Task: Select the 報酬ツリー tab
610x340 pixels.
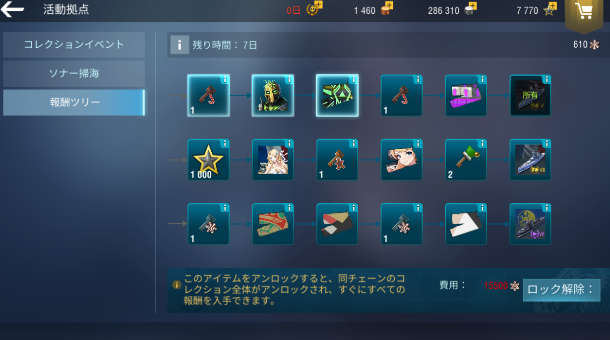Action: point(74,103)
